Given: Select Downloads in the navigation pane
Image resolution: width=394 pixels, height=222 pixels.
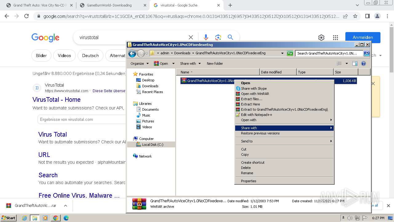Looking at the screenshot, I should point(150,86).
